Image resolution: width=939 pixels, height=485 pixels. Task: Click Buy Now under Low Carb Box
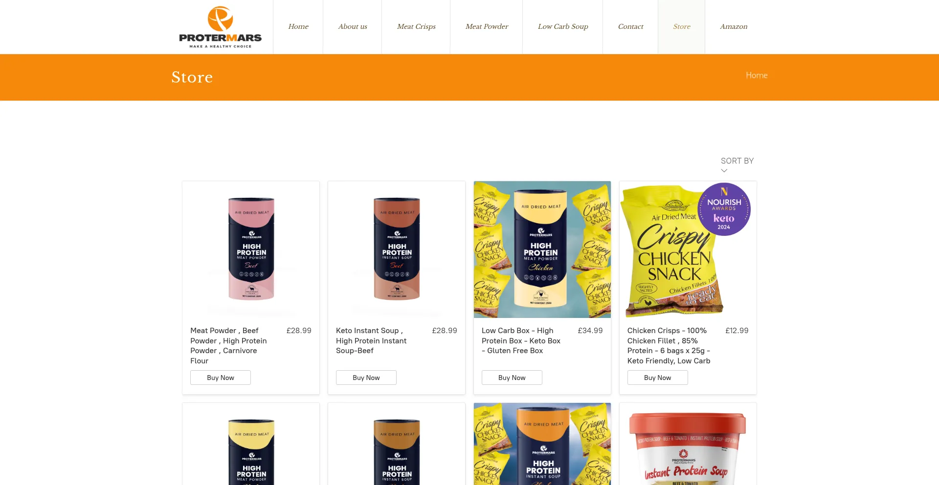point(512,378)
